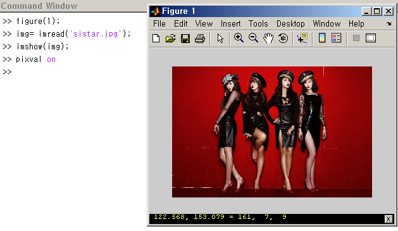Click the displayed sistar.jpg image

point(272,132)
